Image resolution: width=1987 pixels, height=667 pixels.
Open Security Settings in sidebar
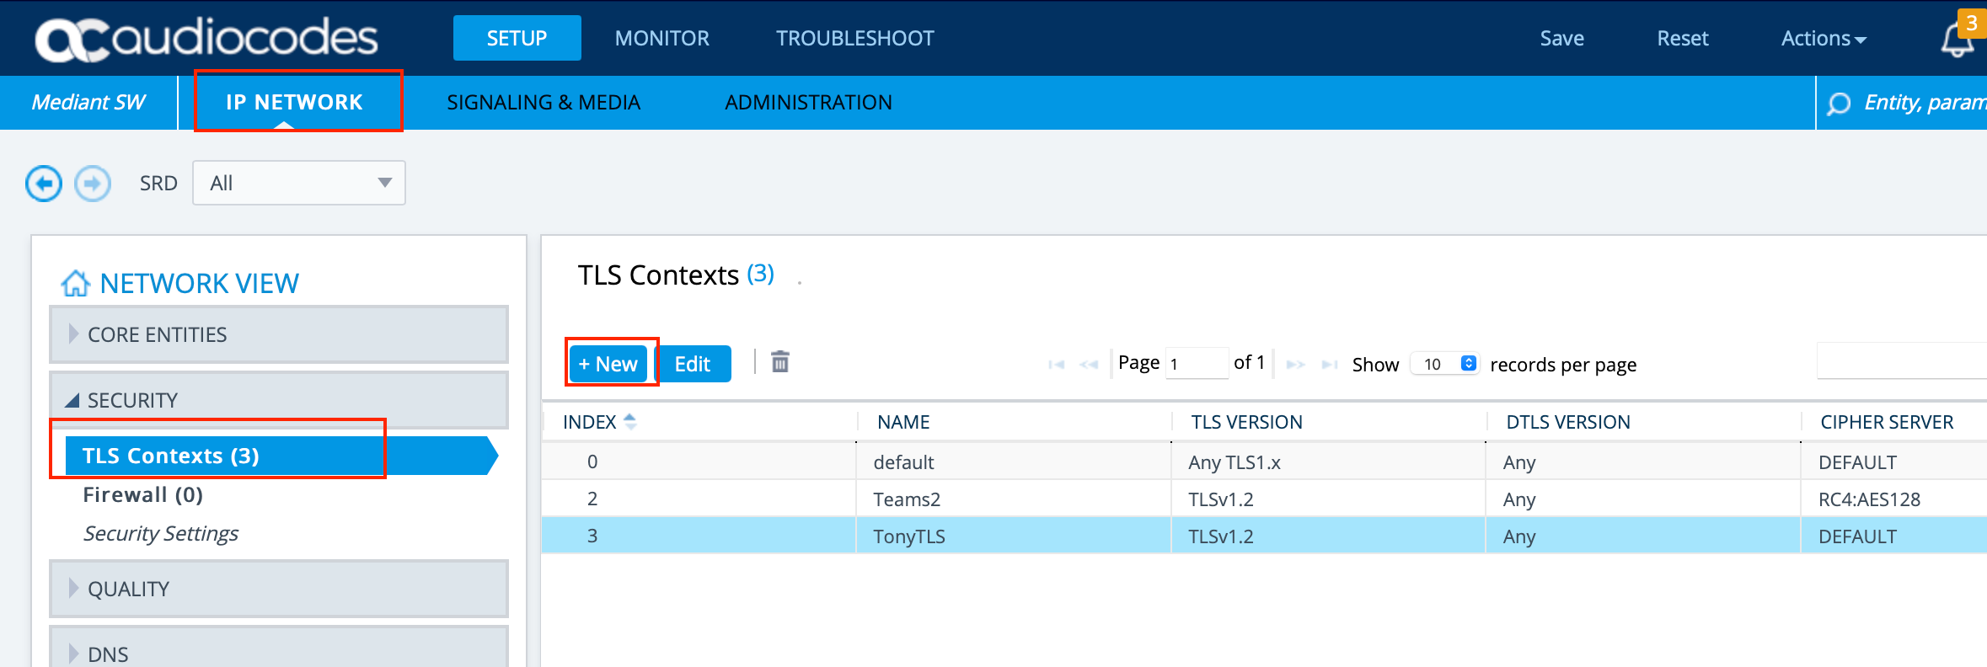point(161,533)
